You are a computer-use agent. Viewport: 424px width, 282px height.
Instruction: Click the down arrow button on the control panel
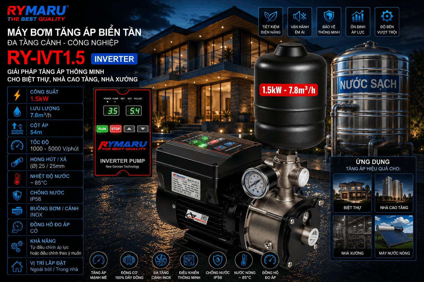pos(143,129)
